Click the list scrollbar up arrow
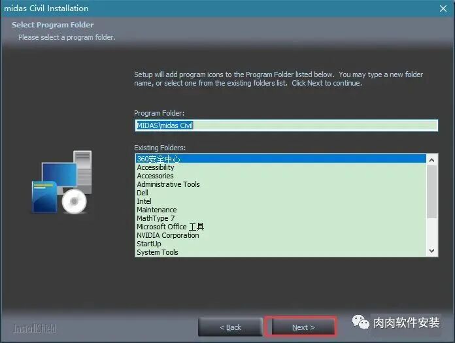The image size is (455, 343). click(x=431, y=160)
